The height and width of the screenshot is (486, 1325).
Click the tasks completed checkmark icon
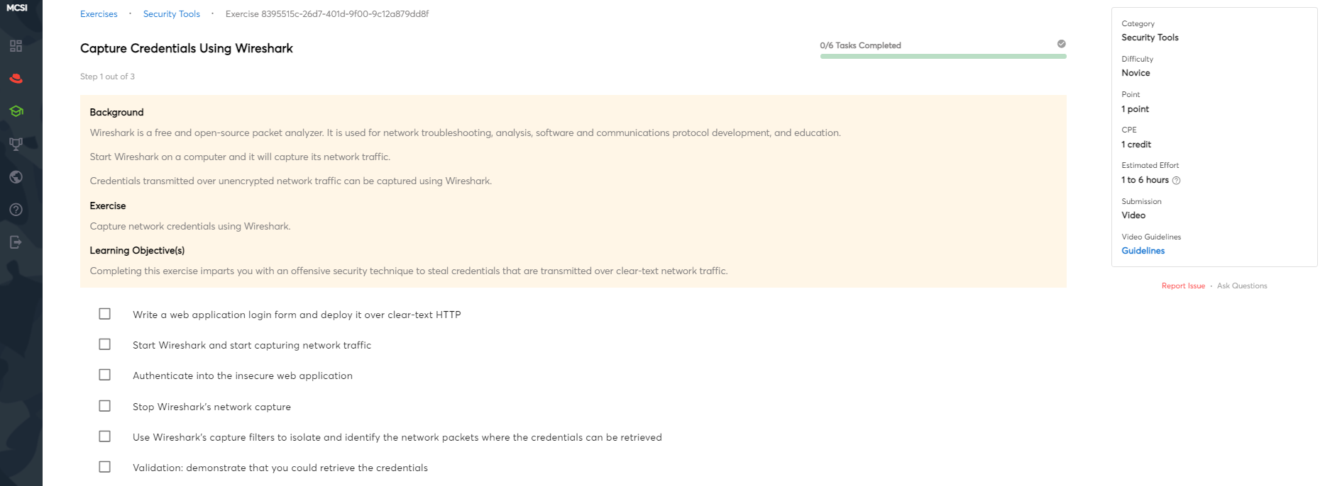[x=1061, y=44]
